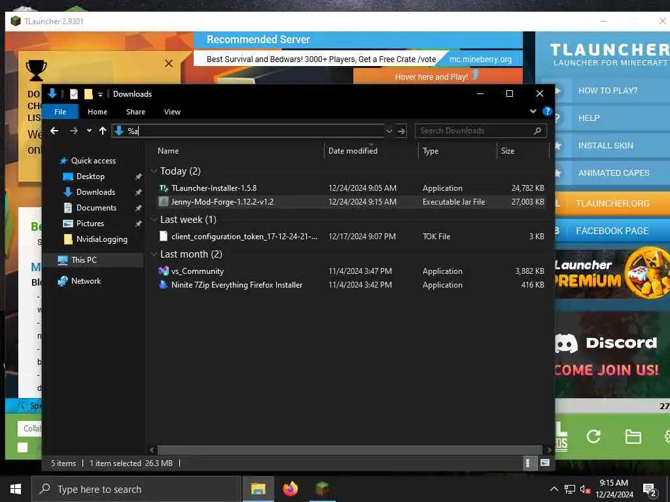
Task: Open HELP in TLauncher sidebar
Action: pos(589,118)
